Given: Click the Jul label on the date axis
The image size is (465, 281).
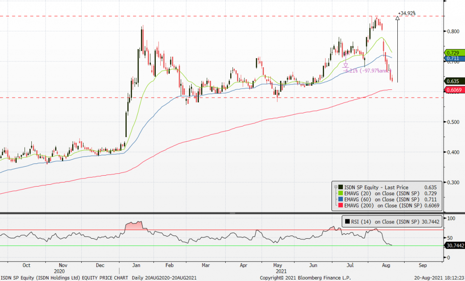Looking at the screenshot, I should pyautogui.click(x=350, y=265).
